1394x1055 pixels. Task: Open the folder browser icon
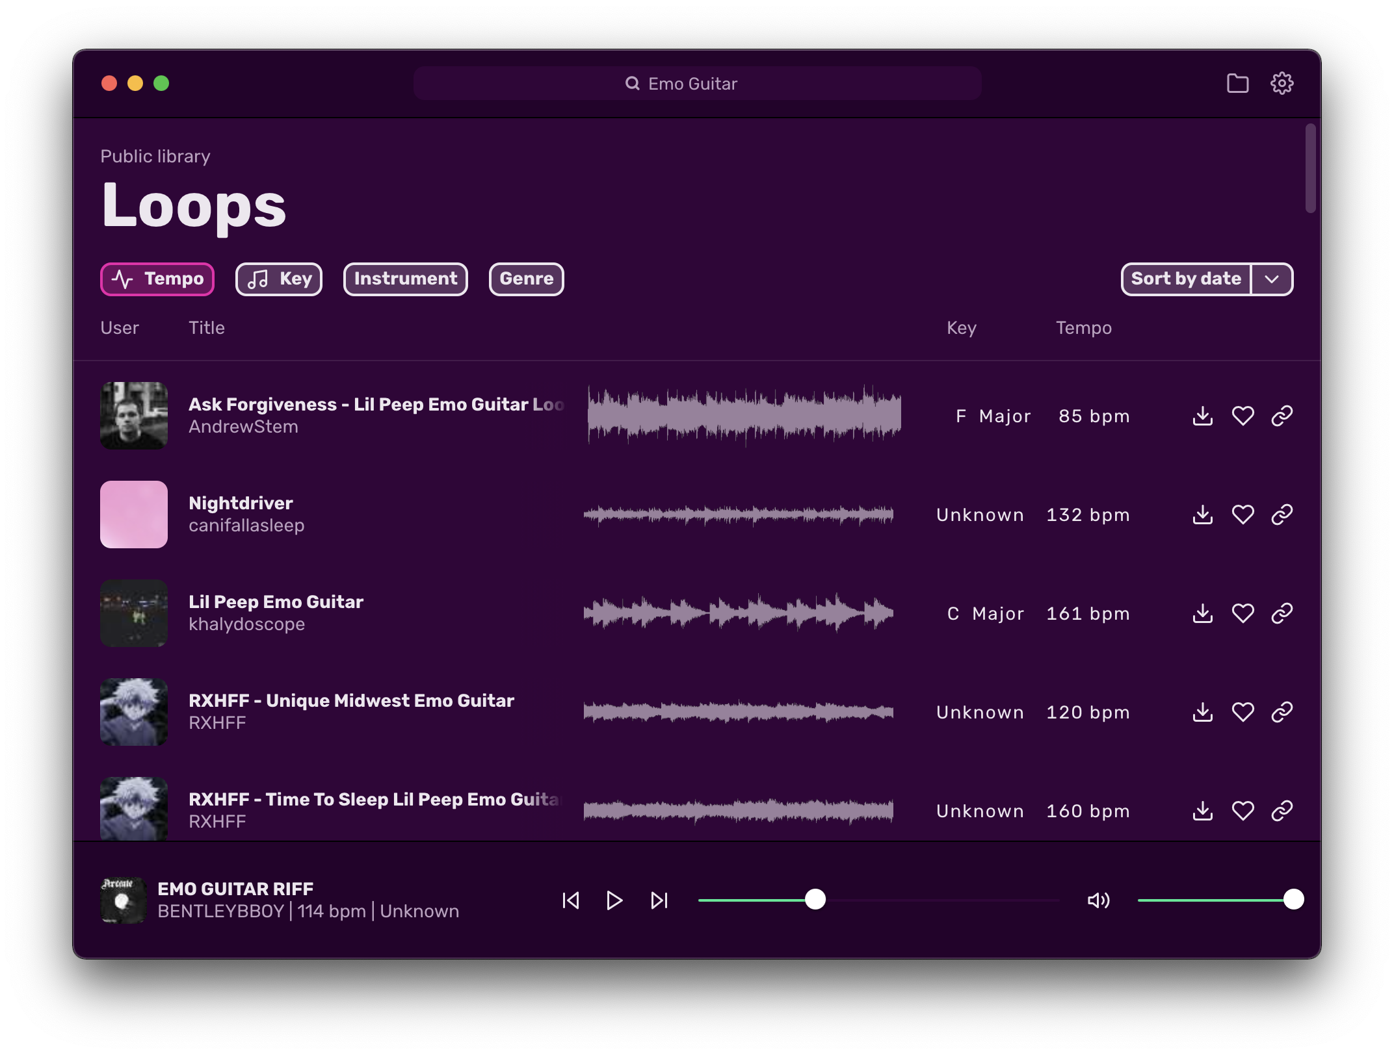pyautogui.click(x=1238, y=83)
